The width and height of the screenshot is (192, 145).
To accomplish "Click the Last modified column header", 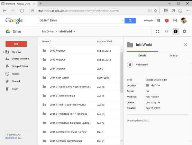I will point(104,42).
